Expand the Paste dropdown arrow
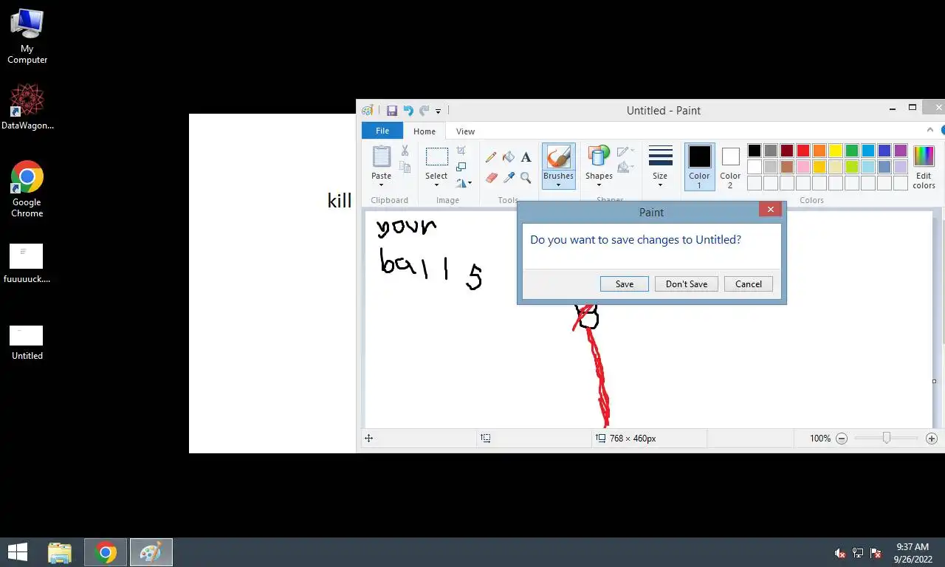945x567 pixels. 381,185
